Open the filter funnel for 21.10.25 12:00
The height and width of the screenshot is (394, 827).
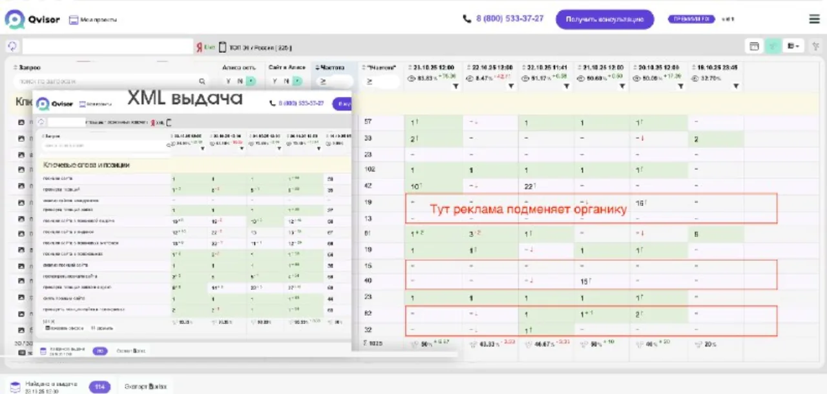point(623,86)
